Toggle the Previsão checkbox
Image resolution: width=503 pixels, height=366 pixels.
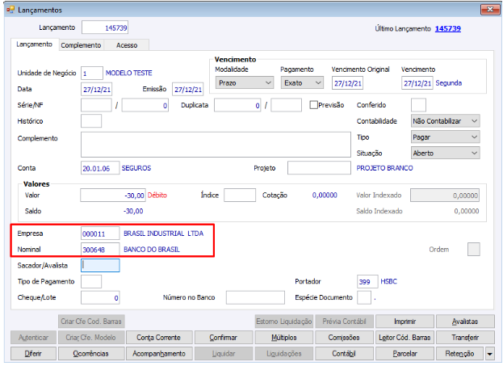314,105
